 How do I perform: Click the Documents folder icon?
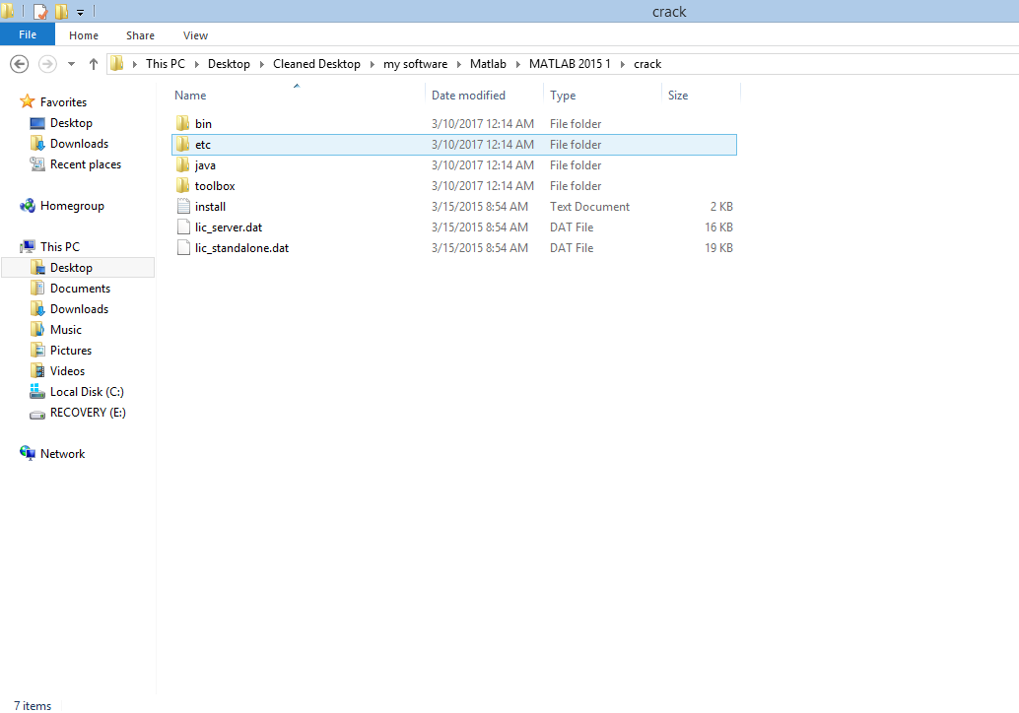coord(37,288)
